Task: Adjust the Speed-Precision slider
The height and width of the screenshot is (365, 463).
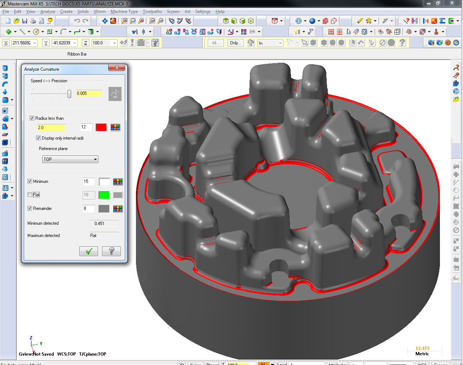Action: point(69,94)
